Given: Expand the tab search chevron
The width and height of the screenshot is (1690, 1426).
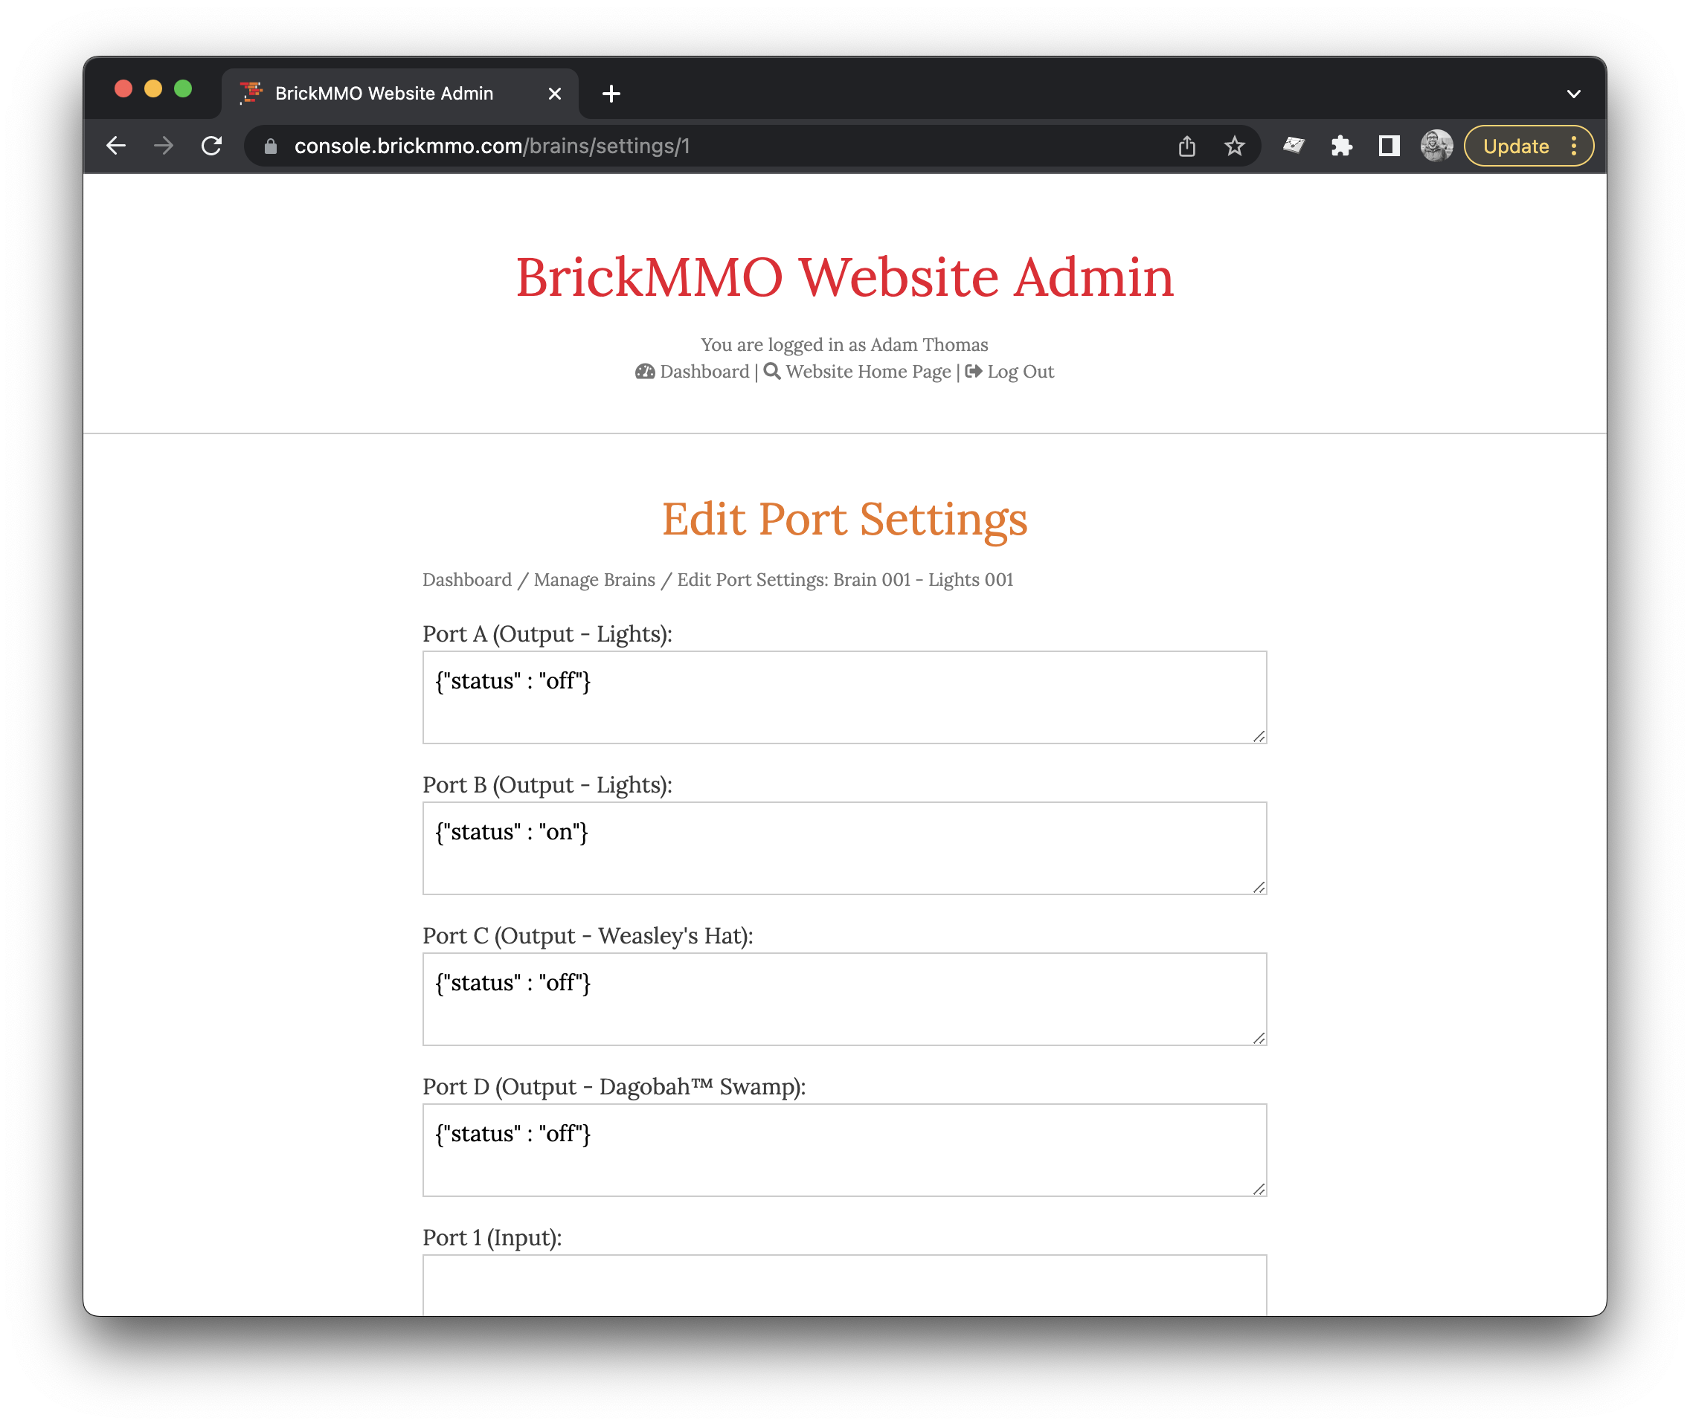Looking at the screenshot, I should tap(1573, 94).
